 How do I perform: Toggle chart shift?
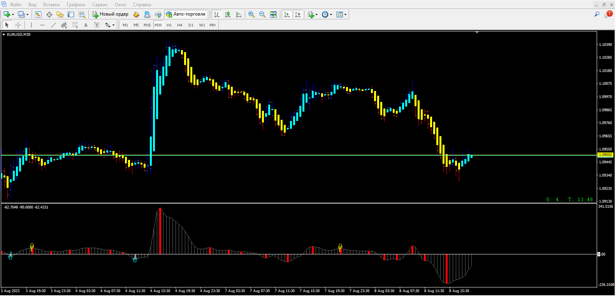(298, 14)
